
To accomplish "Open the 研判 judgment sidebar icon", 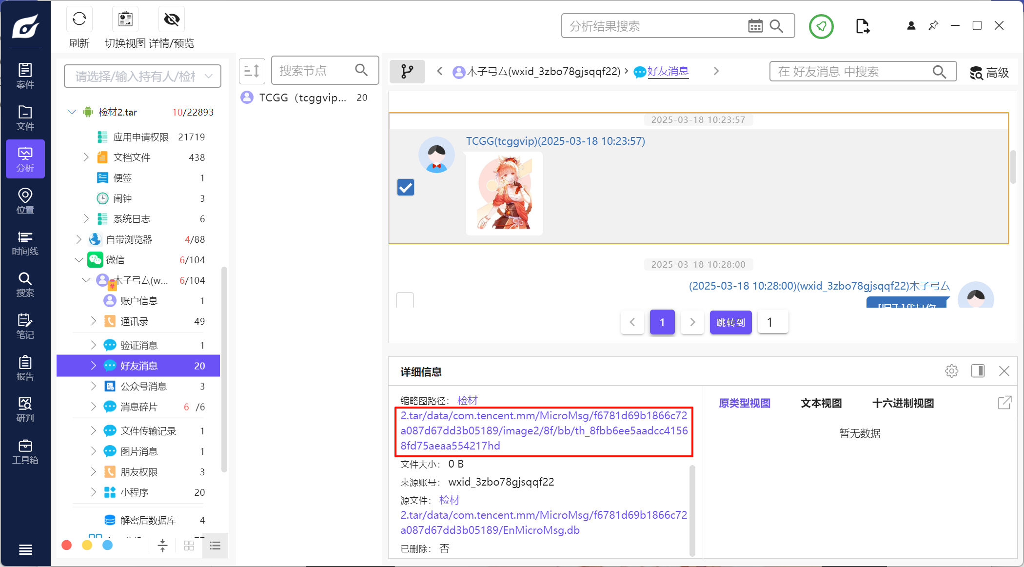I will pos(25,410).
